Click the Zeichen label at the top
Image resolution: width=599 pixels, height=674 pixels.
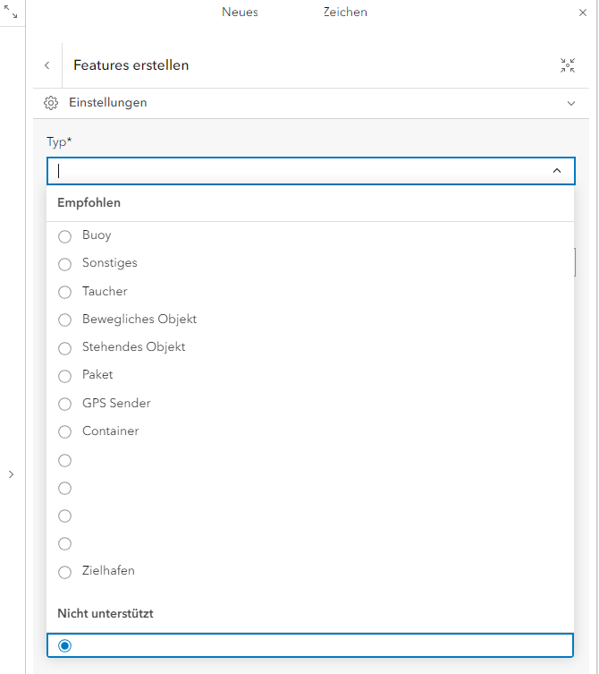(x=345, y=12)
